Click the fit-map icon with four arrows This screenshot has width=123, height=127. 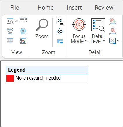(60, 31)
